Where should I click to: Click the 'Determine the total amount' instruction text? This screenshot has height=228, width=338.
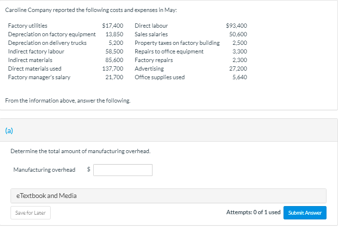[x=80, y=151]
